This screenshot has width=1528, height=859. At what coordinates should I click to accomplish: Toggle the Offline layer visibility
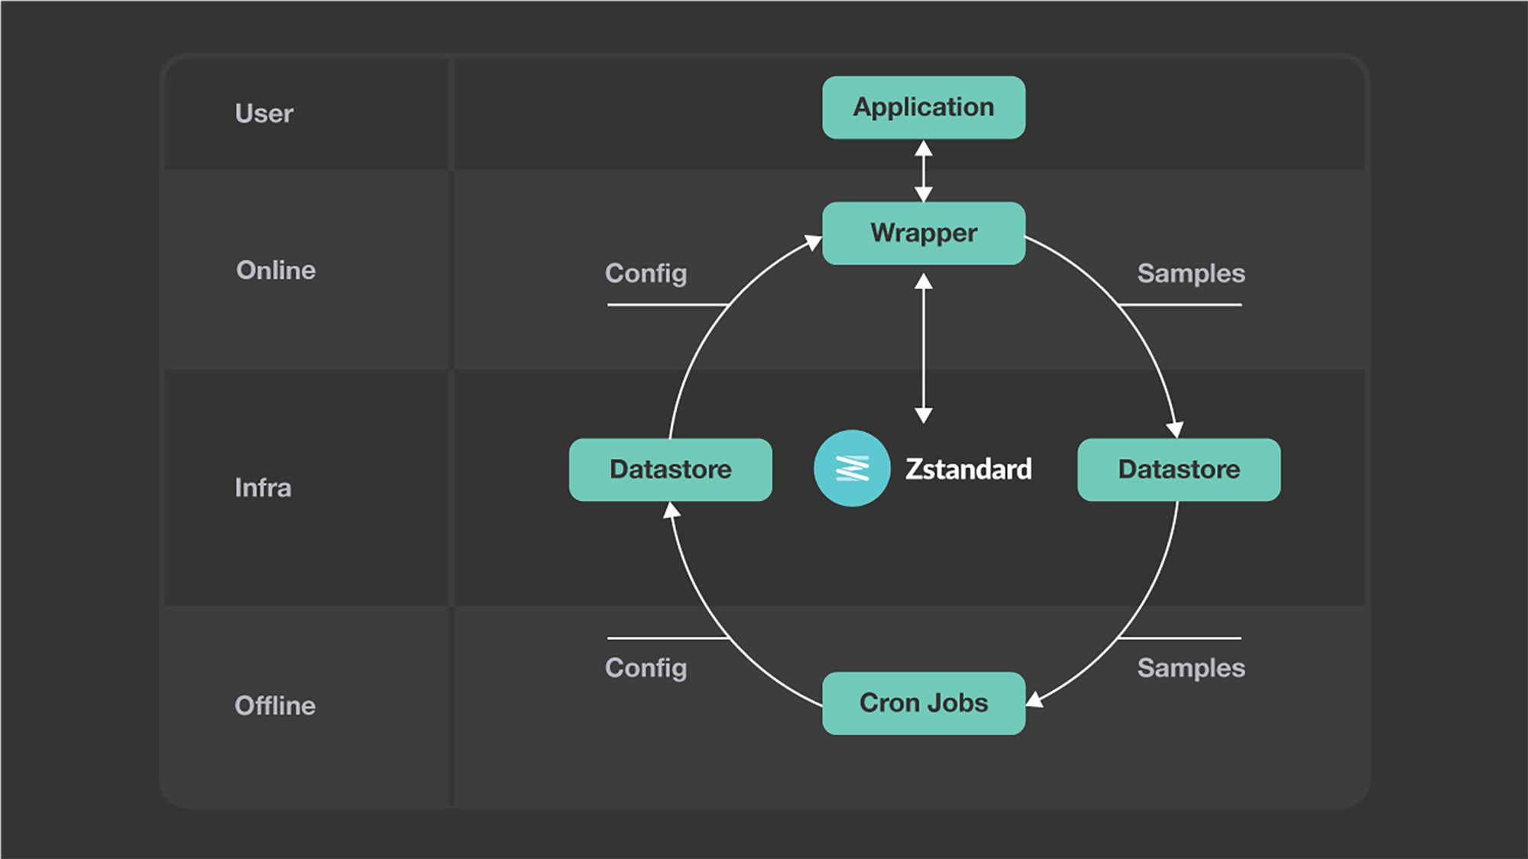(275, 704)
